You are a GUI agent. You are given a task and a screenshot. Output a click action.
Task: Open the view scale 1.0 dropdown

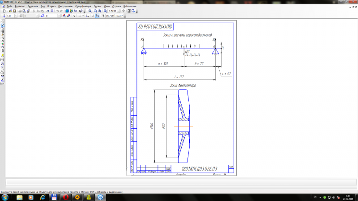[x=16, y=16]
